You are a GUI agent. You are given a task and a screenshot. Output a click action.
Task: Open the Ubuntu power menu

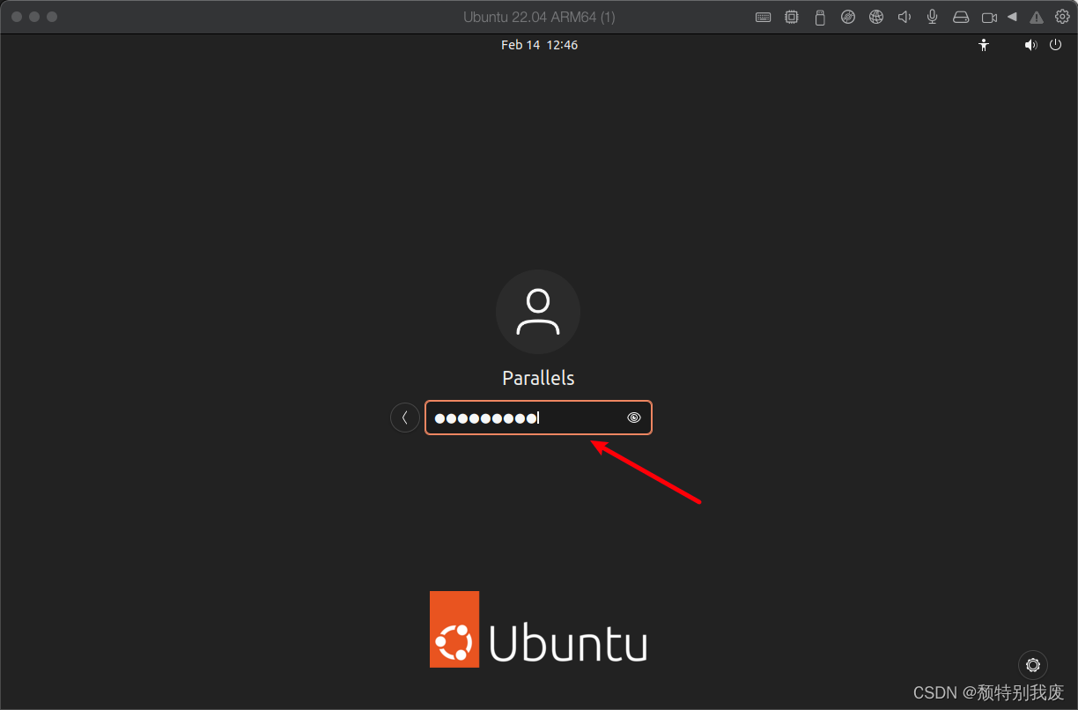click(x=1056, y=45)
